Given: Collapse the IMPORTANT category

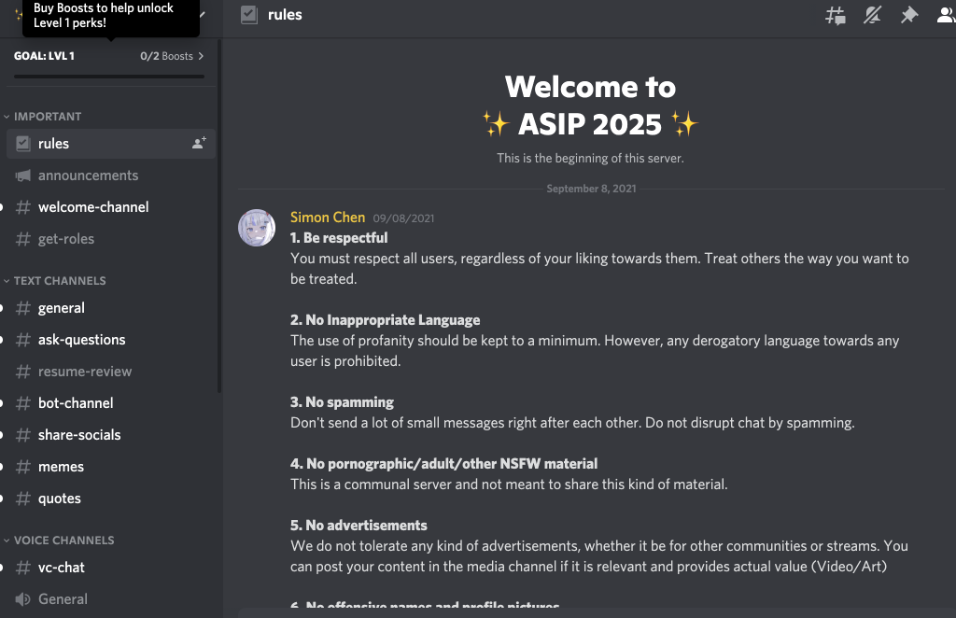Looking at the screenshot, I should [47, 117].
